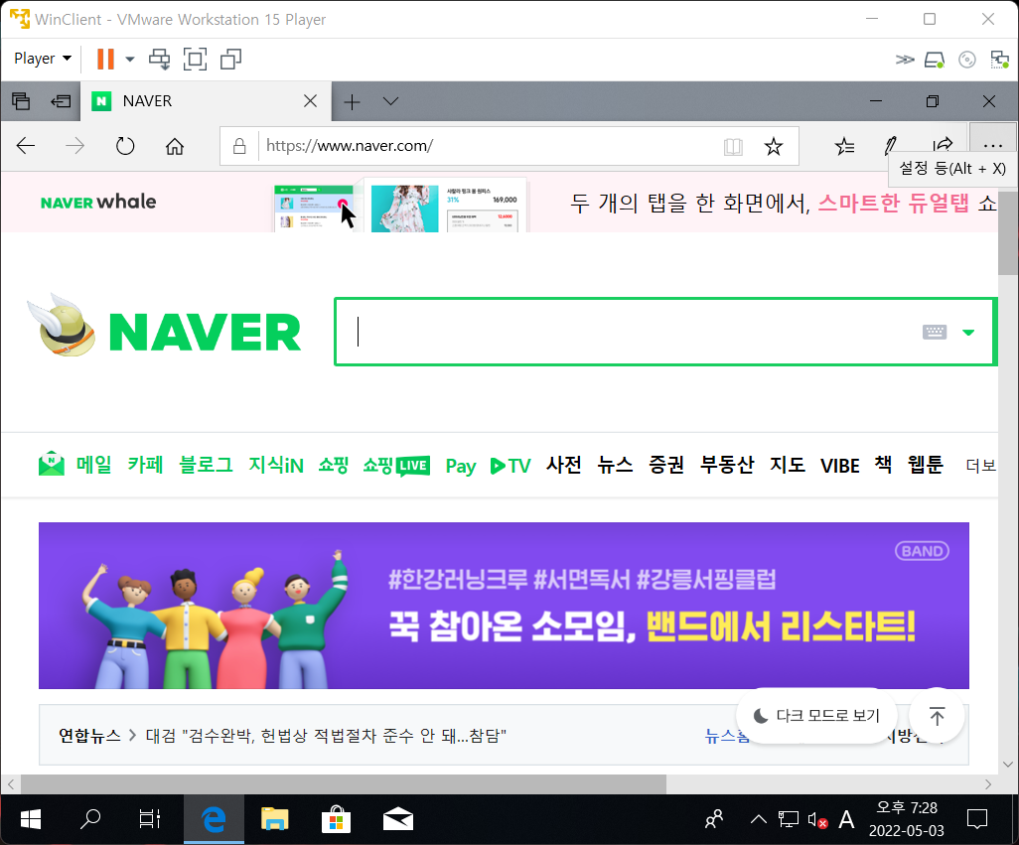Viewport: 1019px width, 845px height.
Task: Open Edge settings and more menu
Action: click(993, 146)
